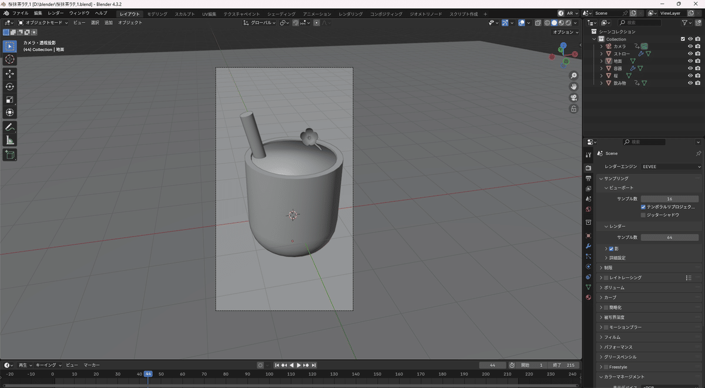Open the レンダーエンジン EEVEE dropdown
705x388 pixels.
coord(671,167)
